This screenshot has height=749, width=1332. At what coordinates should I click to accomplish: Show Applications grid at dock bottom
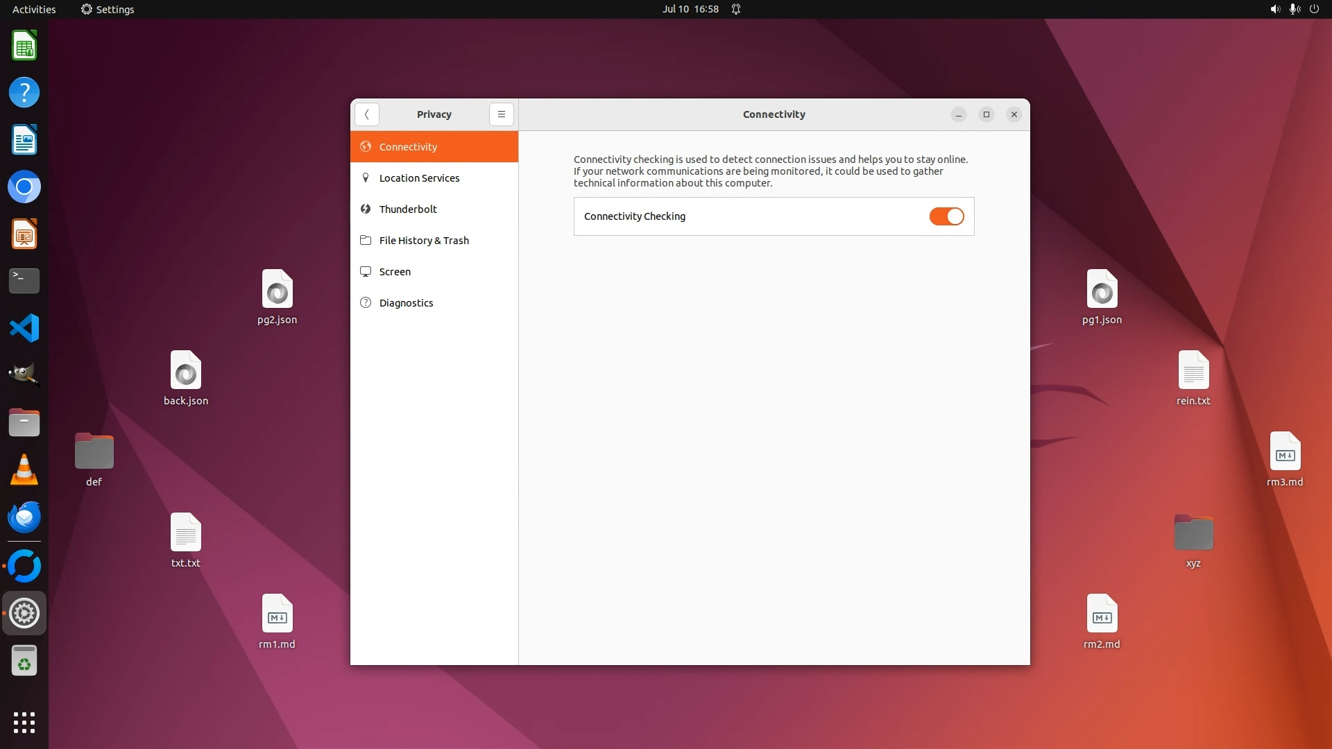pyautogui.click(x=24, y=722)
